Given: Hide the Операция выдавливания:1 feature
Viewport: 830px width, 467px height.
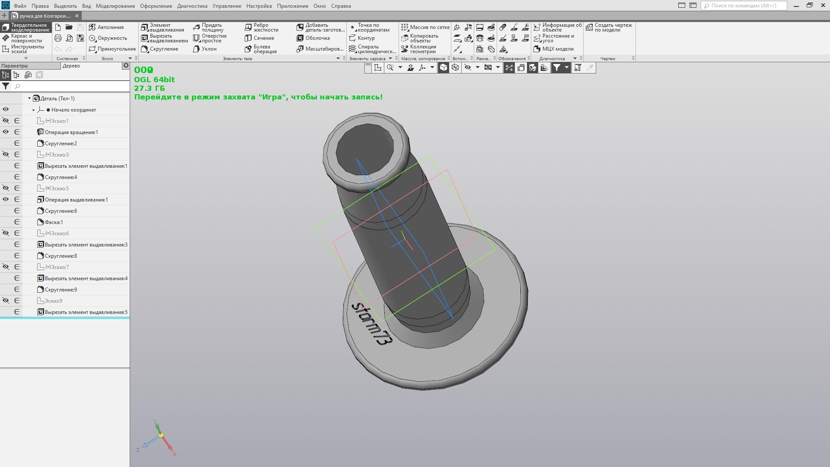Looking at the screenshot, I should coord(6,199).
